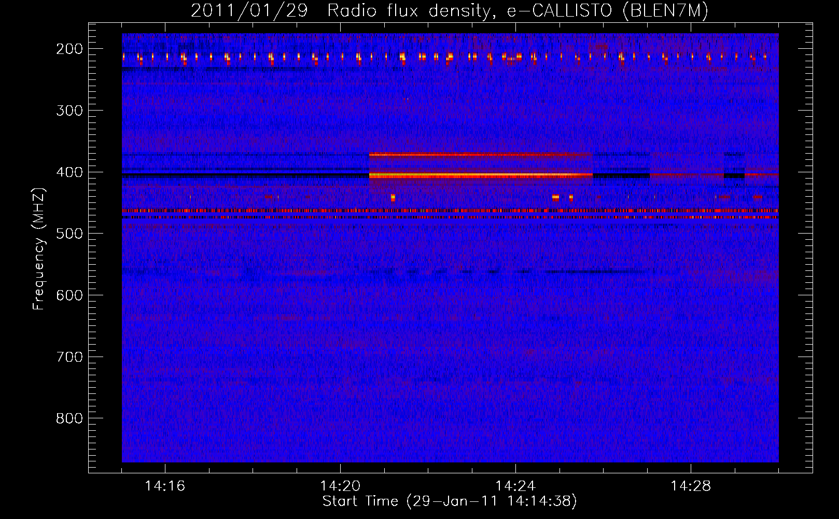Select the 800 frequency tick label

(x=69, y=418)
